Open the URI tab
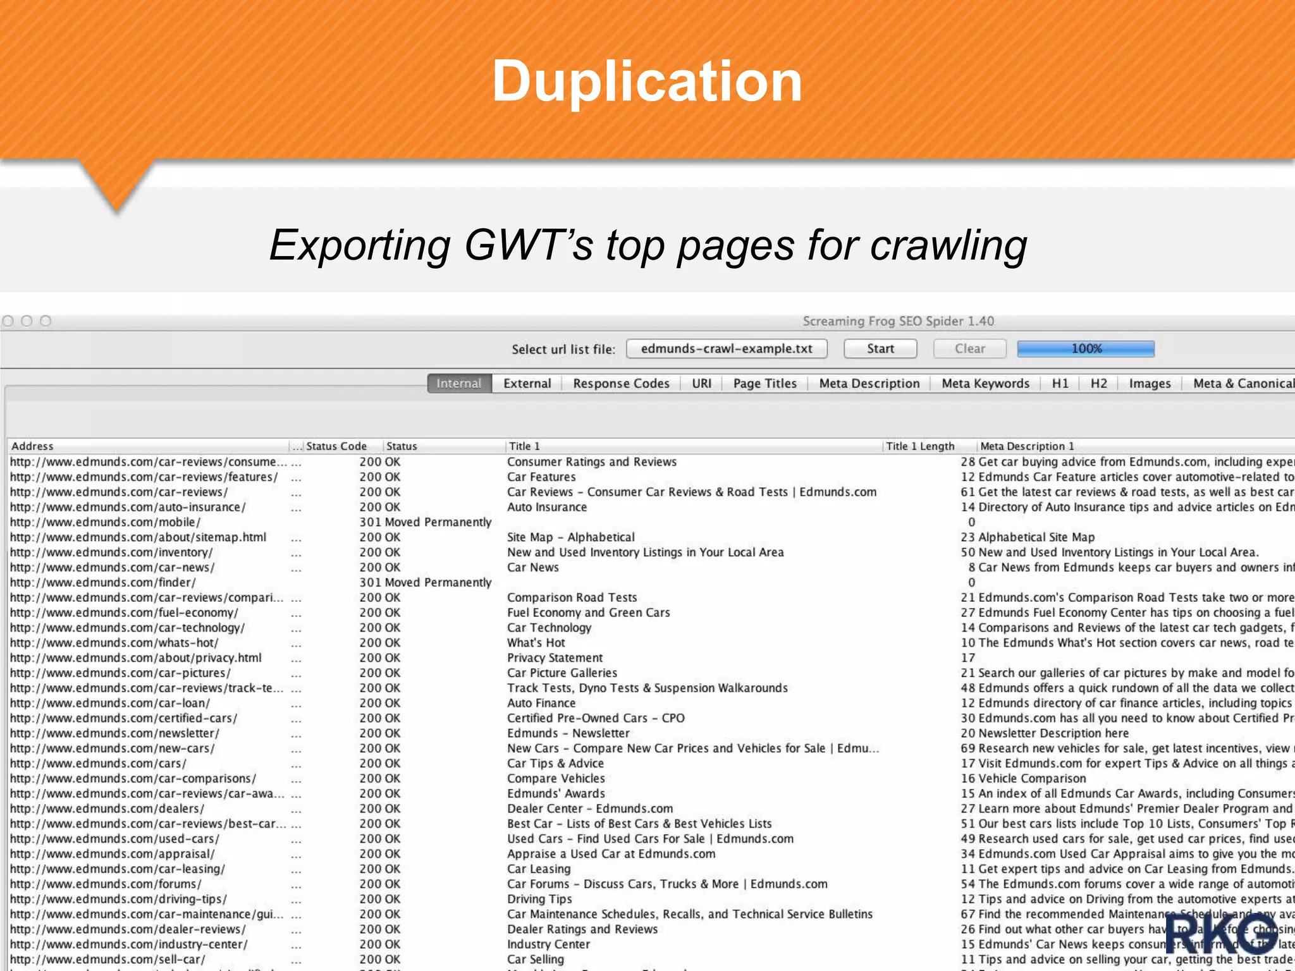Screen dimensions: 1295x971 701,383
